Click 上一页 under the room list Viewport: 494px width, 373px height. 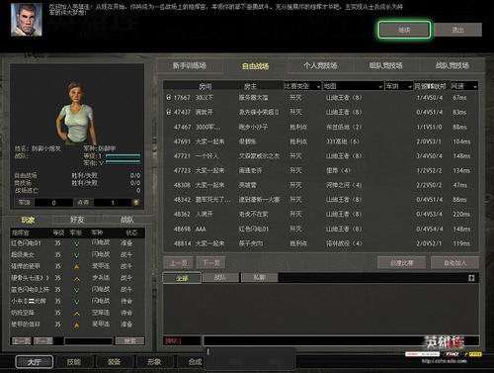(179, 263)
